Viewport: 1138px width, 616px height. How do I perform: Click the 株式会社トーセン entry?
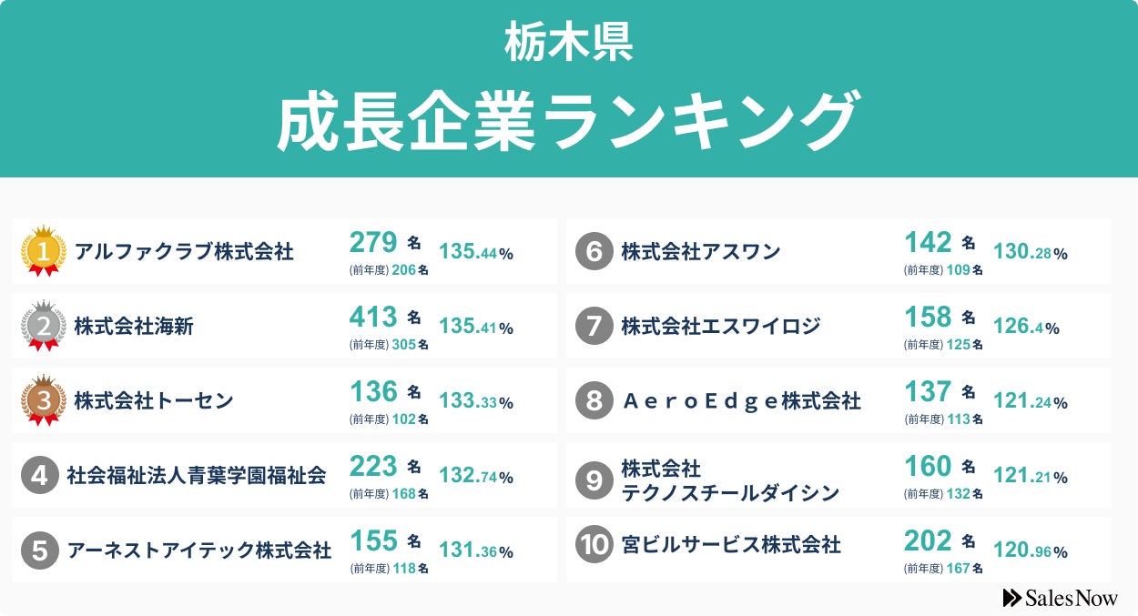[x=154, y=401]
